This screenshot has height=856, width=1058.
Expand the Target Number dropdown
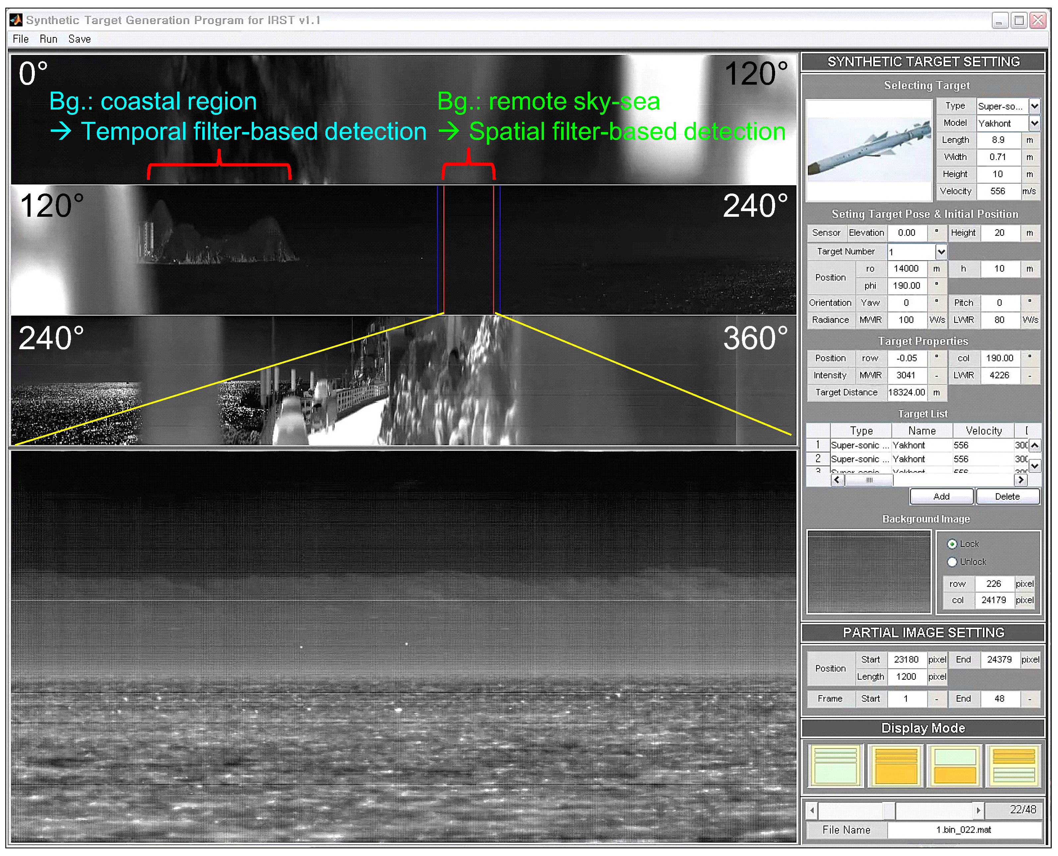tap(941, 252)
